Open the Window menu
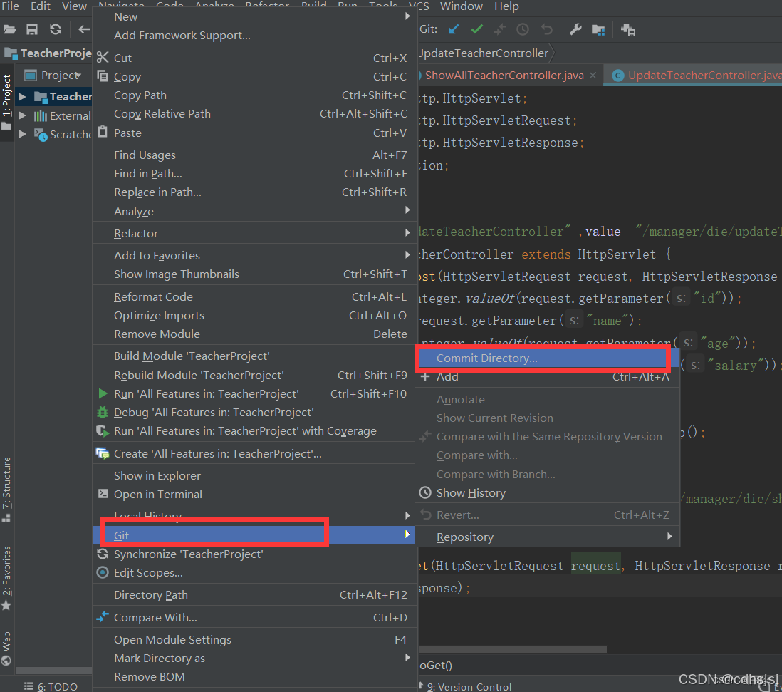 [462, 6]
